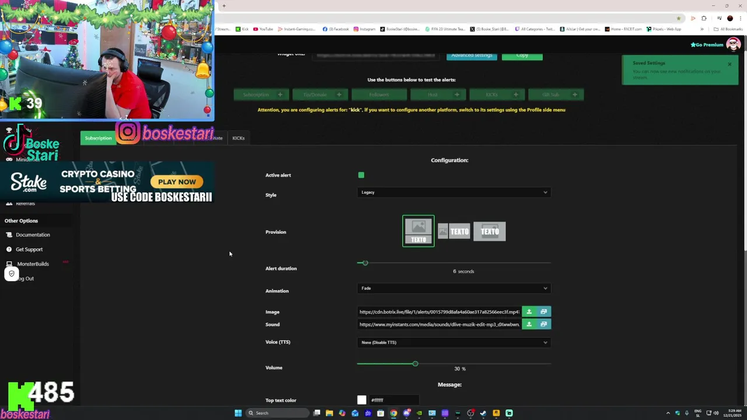747x420 pixels.
Task: Open Rockstar Games Launcher from the taskbar
Action: (496, 413)
